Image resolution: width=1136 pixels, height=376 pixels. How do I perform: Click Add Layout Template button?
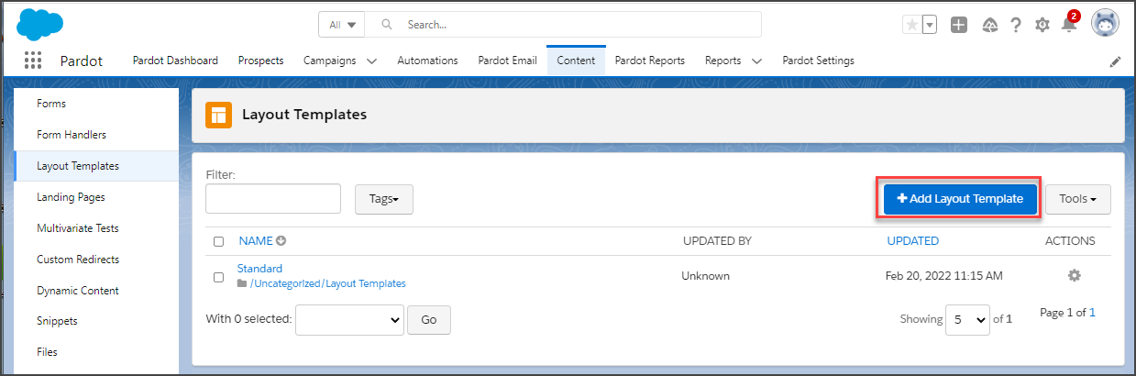coord(960,199)
